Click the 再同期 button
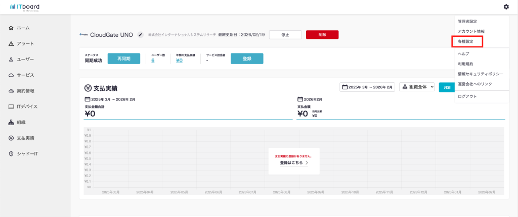518x217 pixels. [124, 59]
